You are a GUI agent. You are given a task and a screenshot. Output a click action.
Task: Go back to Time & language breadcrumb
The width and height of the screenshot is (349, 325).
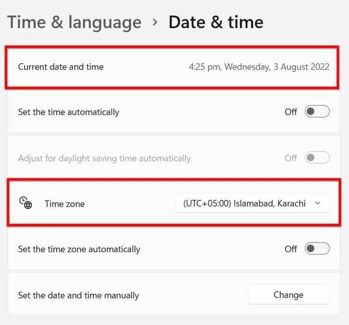pyautogui.click(x=74, y=22)
